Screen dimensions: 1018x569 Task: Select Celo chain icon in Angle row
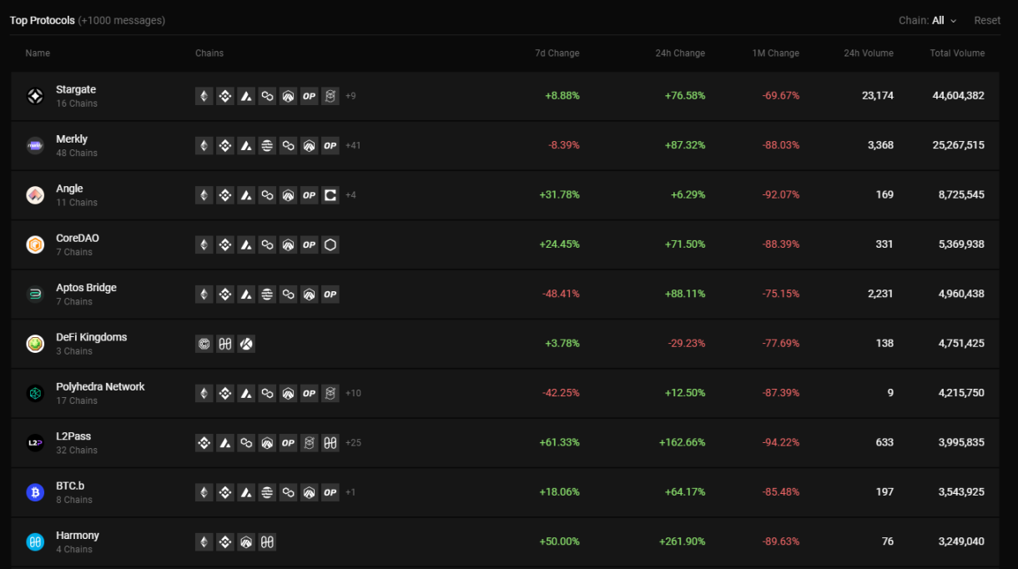(330, 195)
